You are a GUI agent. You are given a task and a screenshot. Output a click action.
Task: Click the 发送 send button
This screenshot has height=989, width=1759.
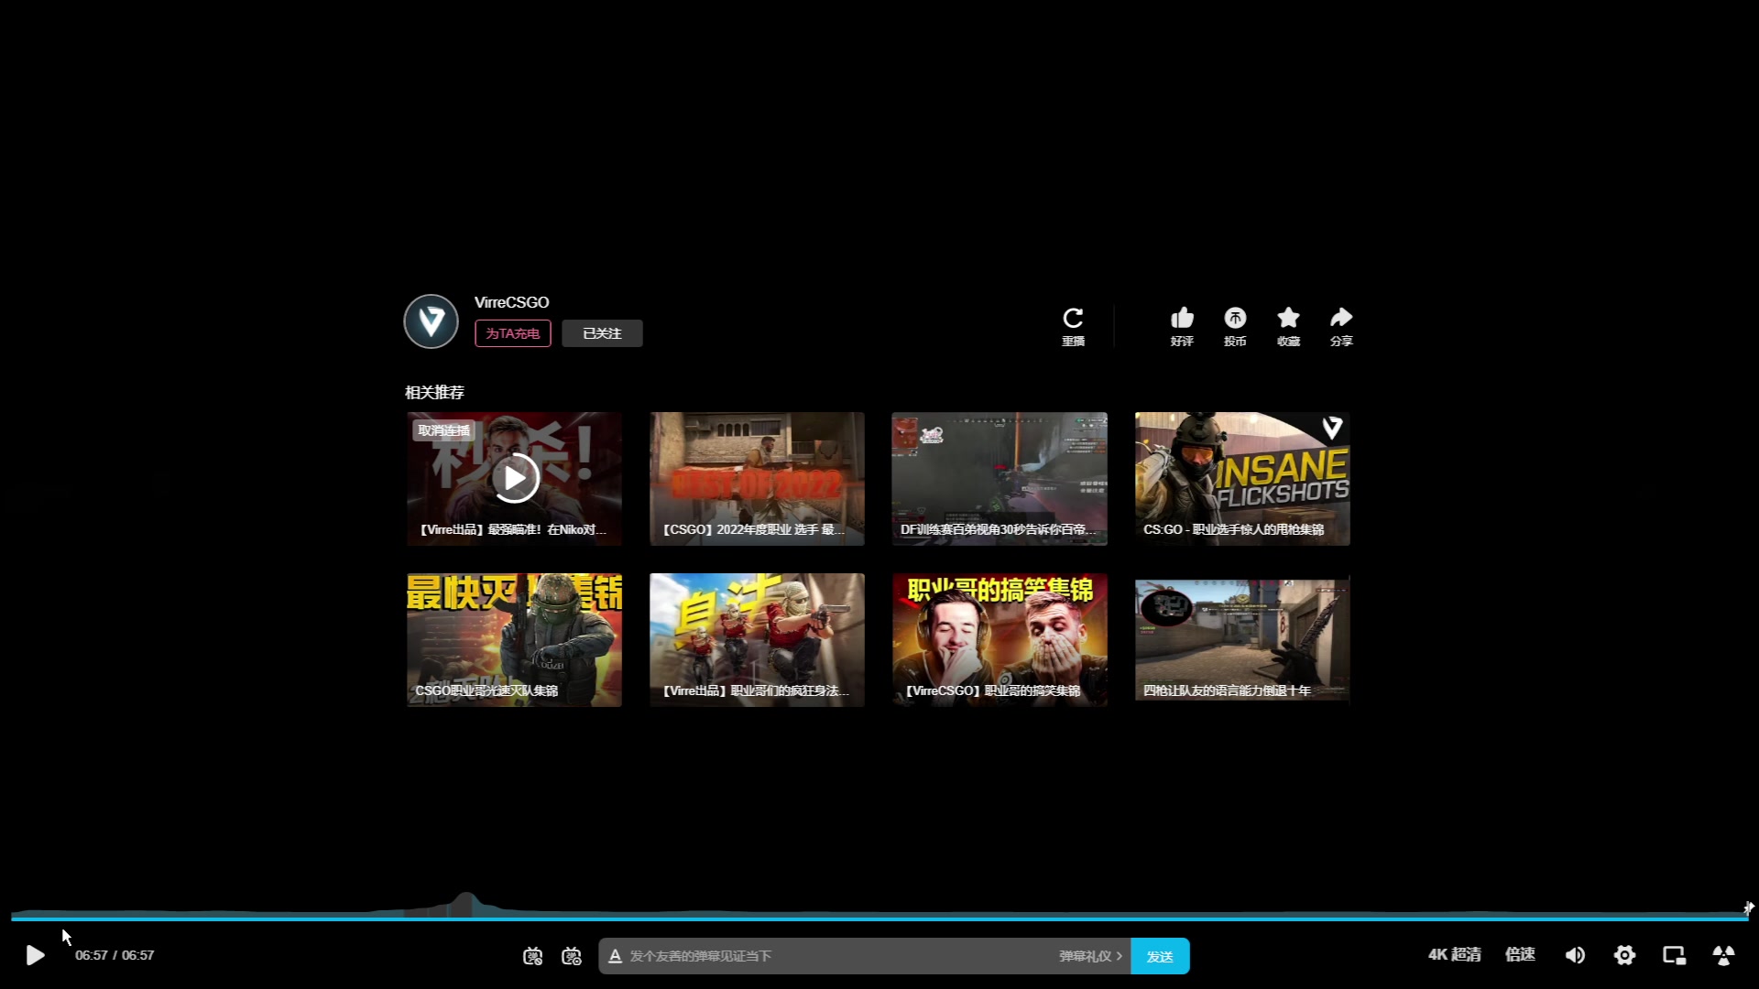pos(1160,956)
